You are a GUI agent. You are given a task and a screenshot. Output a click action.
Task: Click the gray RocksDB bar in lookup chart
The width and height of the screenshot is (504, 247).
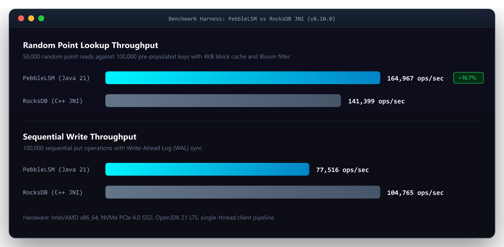click(x=223, y=101)
